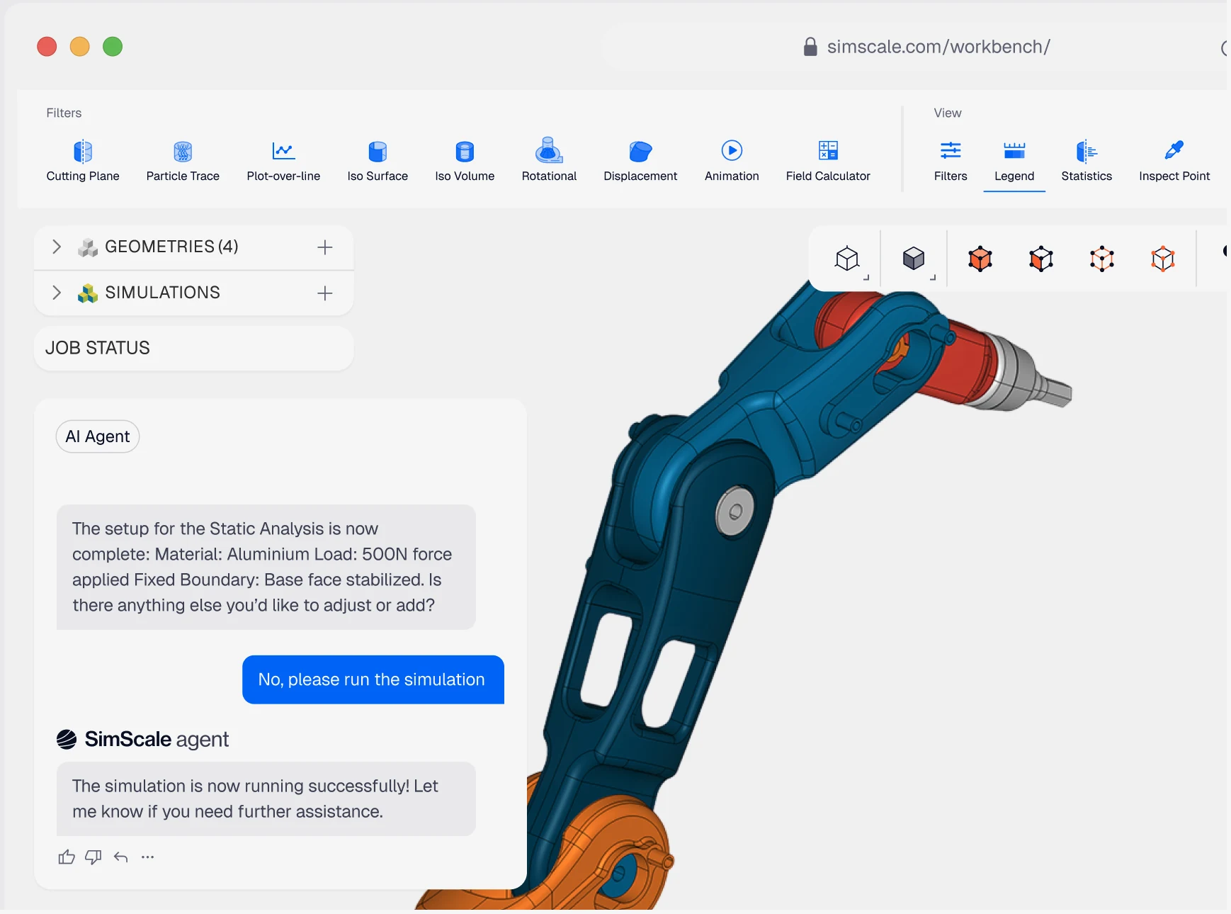1231x914 pixels.
Task: Select the volume selection cube icon
Action: tap(980, 259)
